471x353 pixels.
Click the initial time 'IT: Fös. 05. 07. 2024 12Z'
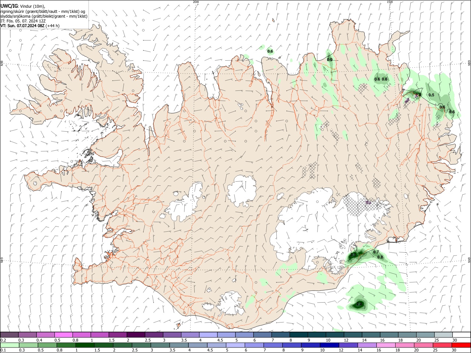pos(23,21)
